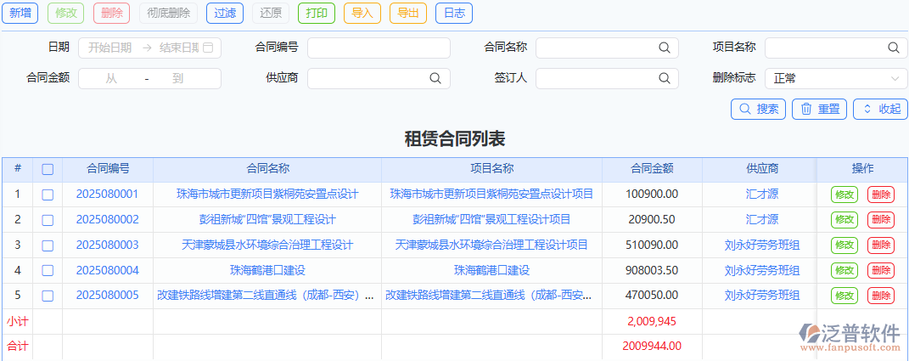Check the box for contract 2025080003
Screen dimensions: 909x361
pyautogui.click(x=48, y=245)
